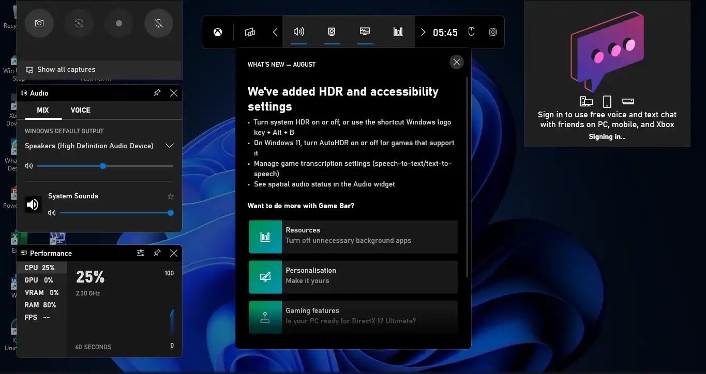The height and width of the screenshot is (374, 706).
Task: Select the FPS metric row
Action: (x=42, y=317)
